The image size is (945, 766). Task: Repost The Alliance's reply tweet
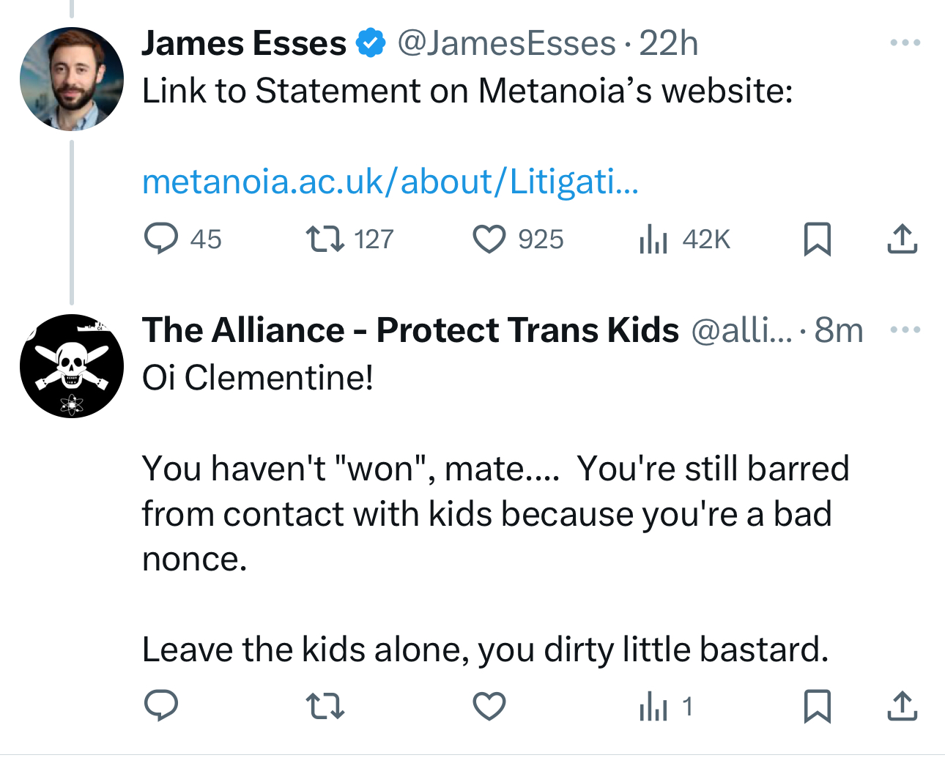(325, 706)
